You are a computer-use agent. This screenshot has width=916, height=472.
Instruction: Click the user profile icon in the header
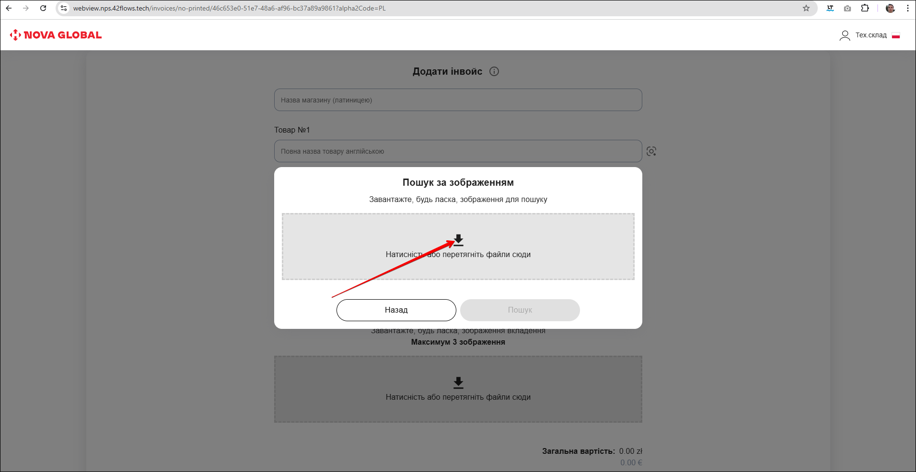pos(845,35)
